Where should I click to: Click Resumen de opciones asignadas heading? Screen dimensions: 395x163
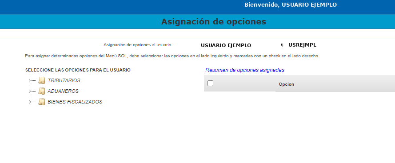(x=245, y=70)
